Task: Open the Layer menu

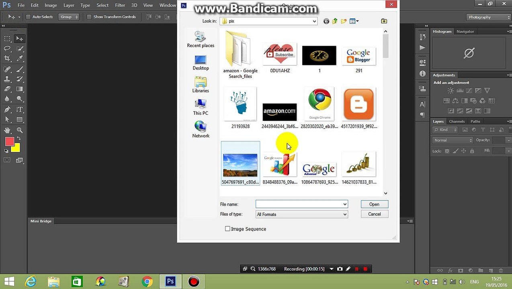Action: [69, 5]
